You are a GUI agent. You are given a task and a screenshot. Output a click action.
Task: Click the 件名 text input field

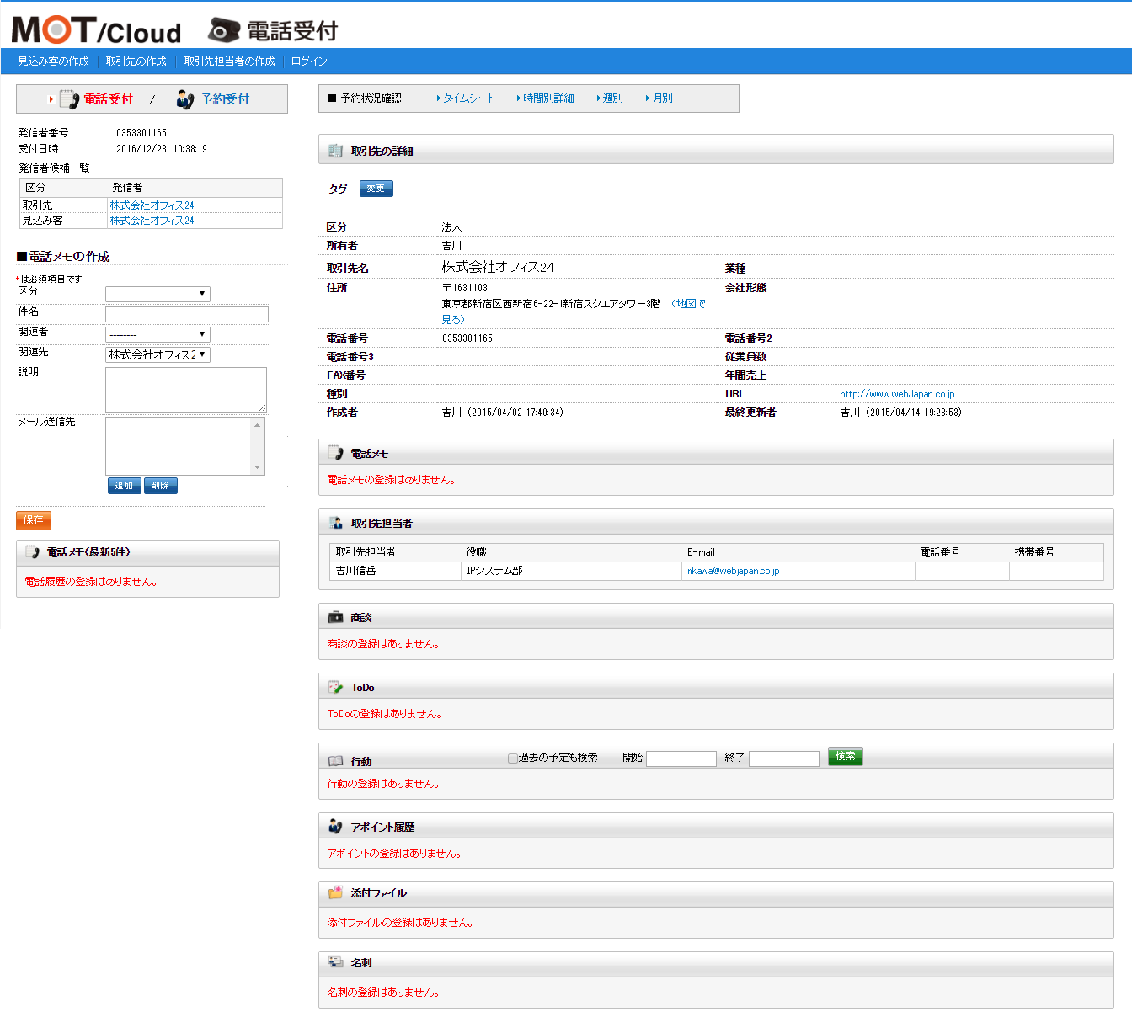186,314
